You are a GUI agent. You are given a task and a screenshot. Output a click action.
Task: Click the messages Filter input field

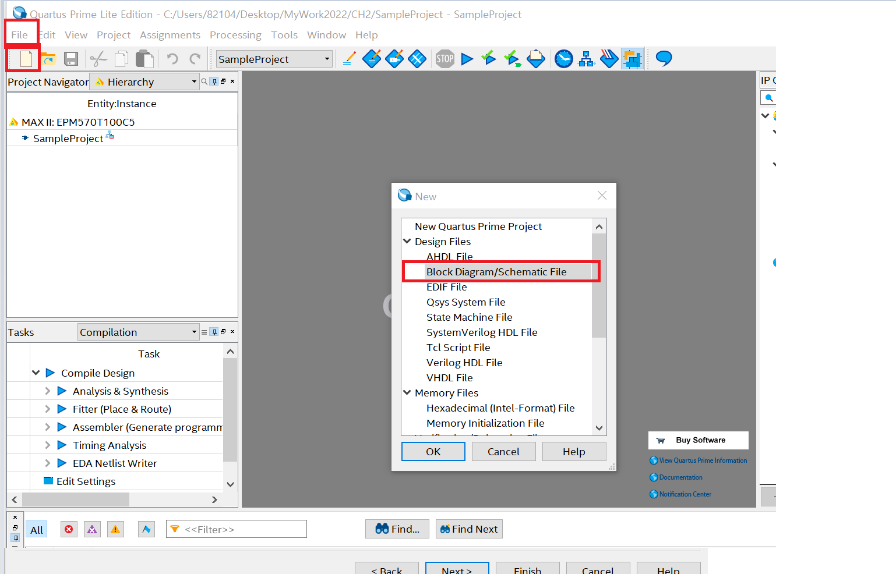click(237, 529)
